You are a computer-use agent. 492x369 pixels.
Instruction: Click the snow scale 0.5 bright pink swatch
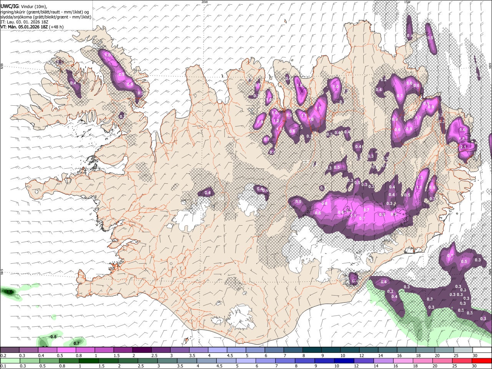tap(66, 350)
